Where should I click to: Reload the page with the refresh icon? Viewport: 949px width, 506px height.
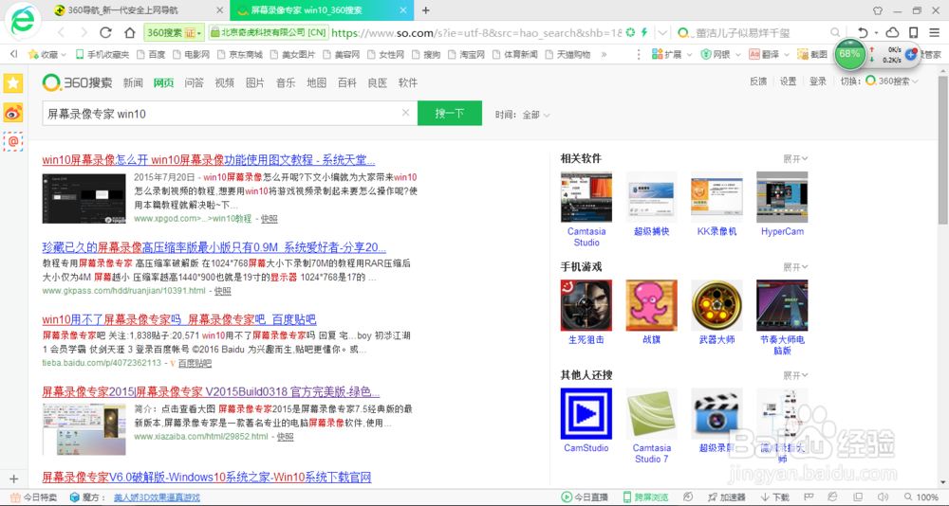(x=105, y=32)
